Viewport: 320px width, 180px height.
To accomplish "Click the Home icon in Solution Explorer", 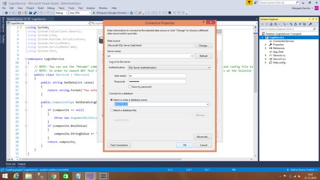I will (x=271, y=24).
